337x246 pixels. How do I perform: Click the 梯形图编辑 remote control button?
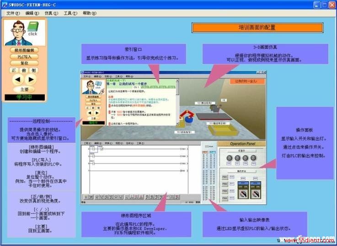[x=24, y=50]
